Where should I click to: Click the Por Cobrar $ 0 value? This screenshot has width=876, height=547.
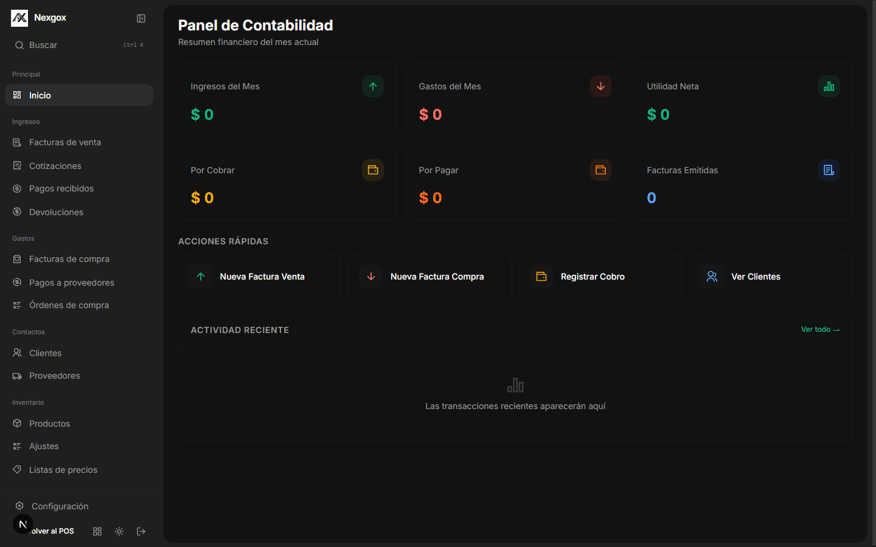click(202, 198)
